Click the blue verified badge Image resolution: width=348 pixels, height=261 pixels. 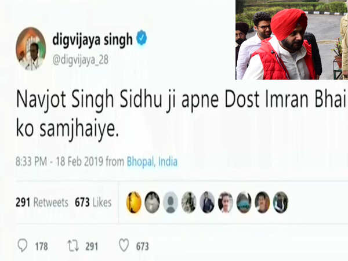pyautogui.click(x=141, y=38)
